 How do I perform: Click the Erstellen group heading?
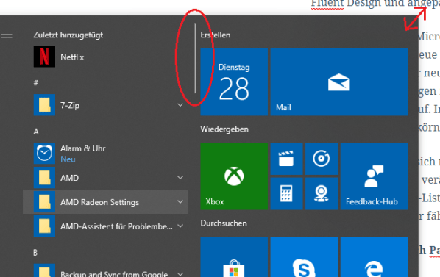tap(216, 35)
